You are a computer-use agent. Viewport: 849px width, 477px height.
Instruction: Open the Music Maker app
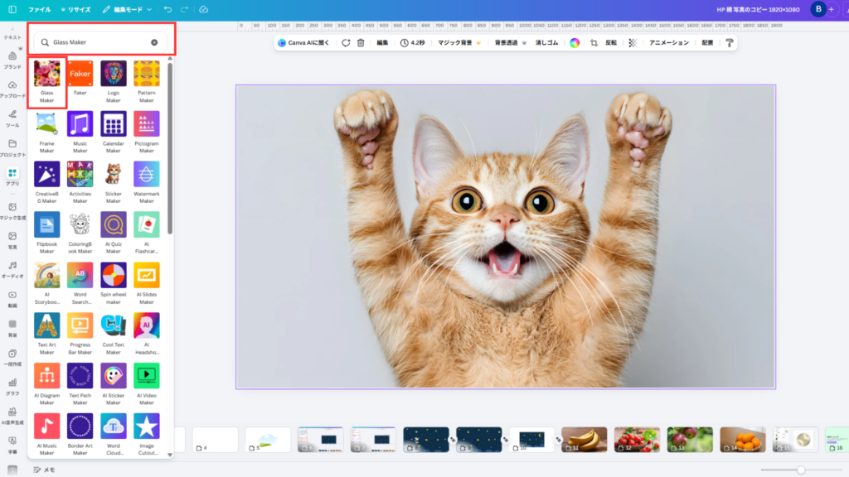(x=80, y=124)
